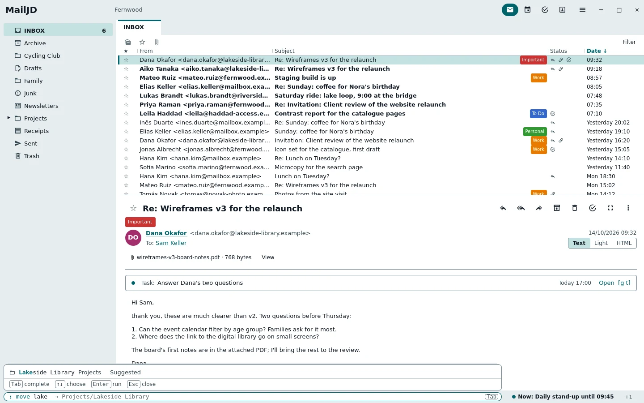Click the Reply arrow icon in message toolbar
The width and height of the screenshot is (644, 403).
(x=503, y=208)
